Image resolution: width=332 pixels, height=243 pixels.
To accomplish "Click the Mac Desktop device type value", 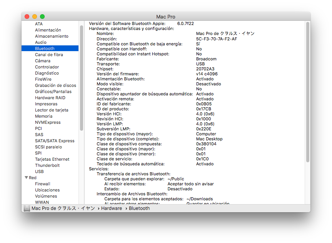I will [x=209, y=139].
